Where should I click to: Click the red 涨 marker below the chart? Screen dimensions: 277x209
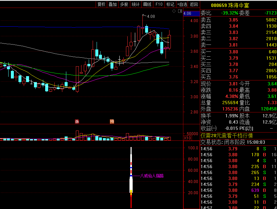(77, 121)
